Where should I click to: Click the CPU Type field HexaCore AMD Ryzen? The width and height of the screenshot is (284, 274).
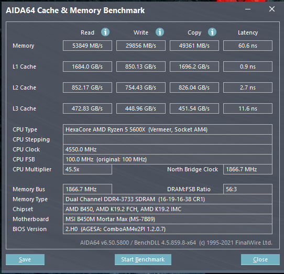click(x=168, y=129)
